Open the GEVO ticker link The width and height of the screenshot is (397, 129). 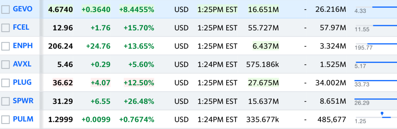tap(23, 9)
